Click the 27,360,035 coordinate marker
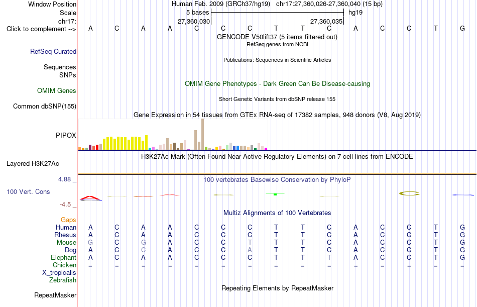Viewport: 477px width, 307px height. pyautogui.click(x=326, y=21)
